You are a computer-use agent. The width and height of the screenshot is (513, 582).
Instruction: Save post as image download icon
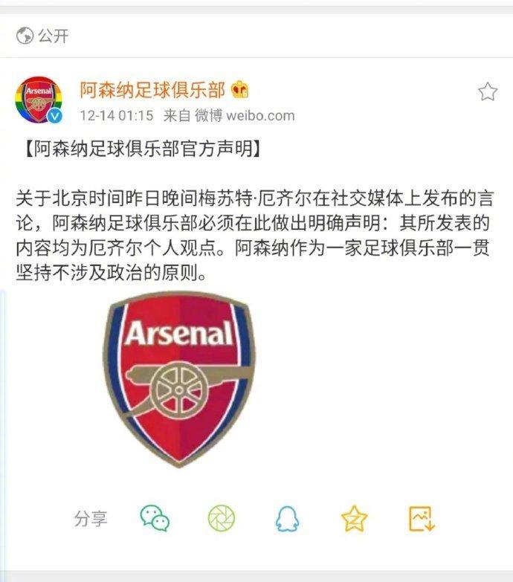tap(422, 518)
